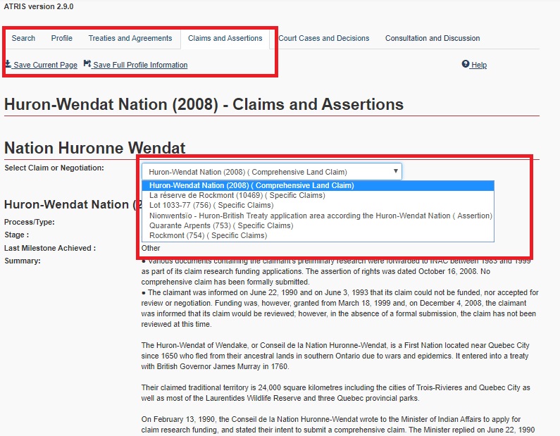Click the floppy disk icon for Save Full Profile
Viewport: 560px width, 436px height.
click(87, 64)
